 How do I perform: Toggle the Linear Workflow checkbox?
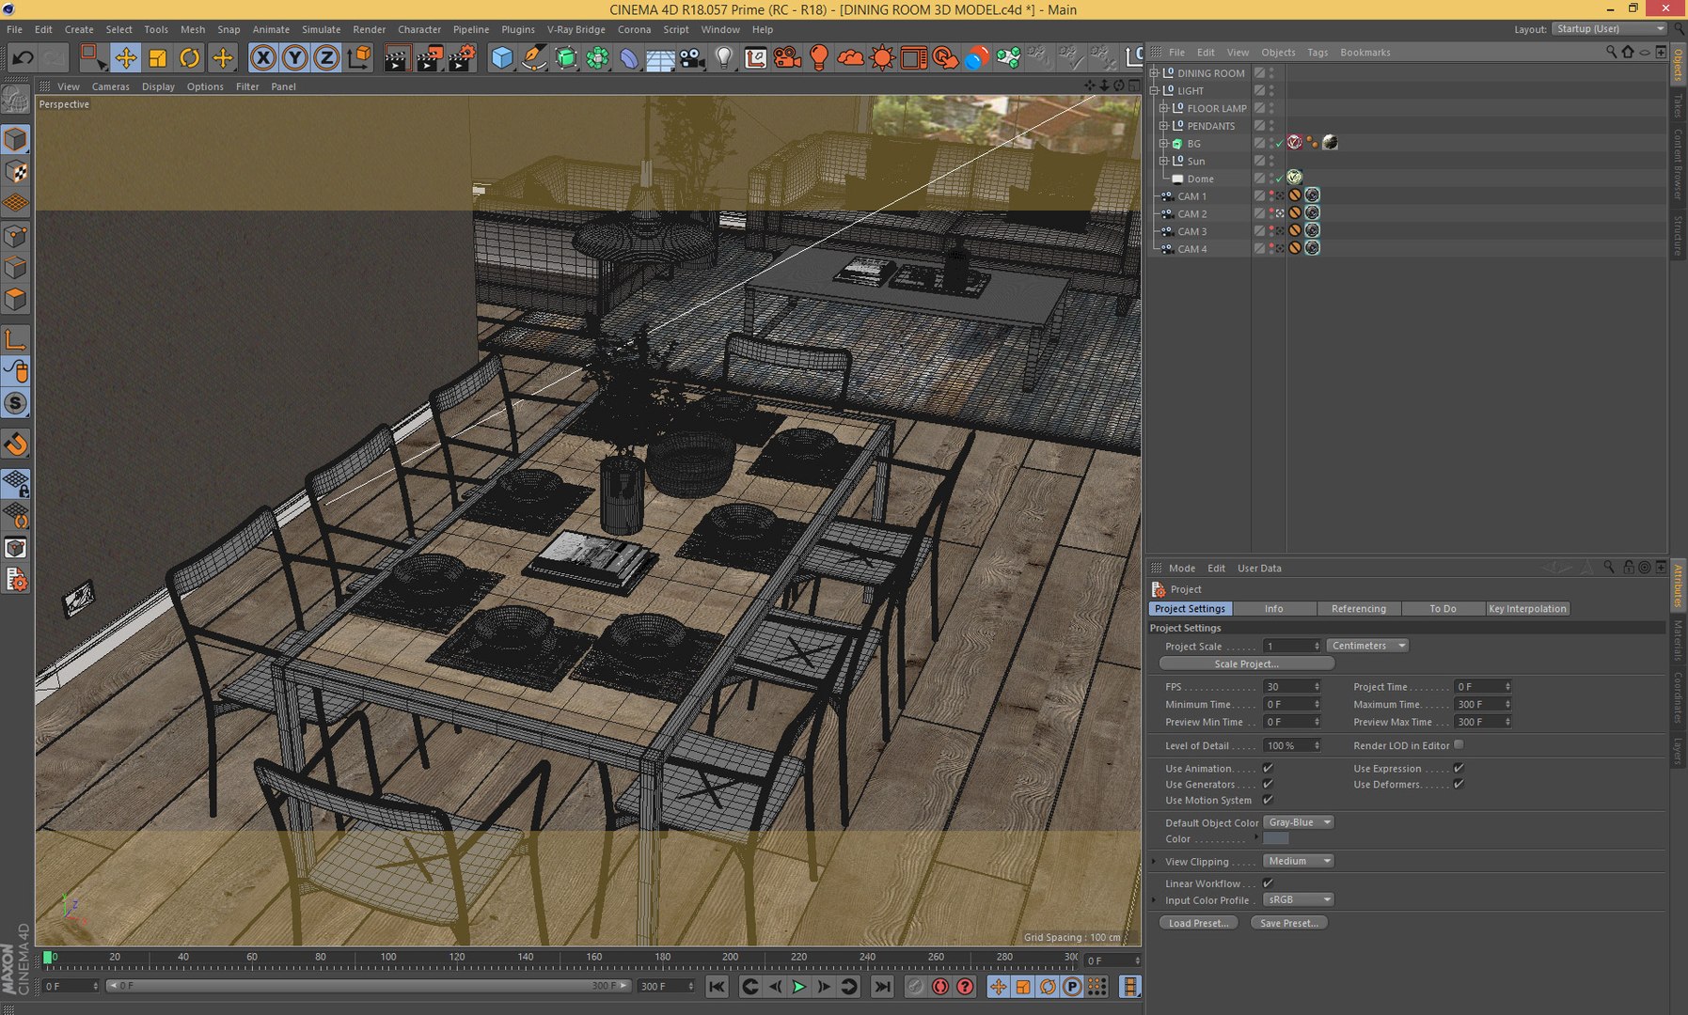click(1268, 883)
